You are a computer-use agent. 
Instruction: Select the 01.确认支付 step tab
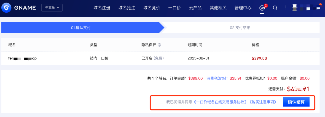[x=81, y=28]
